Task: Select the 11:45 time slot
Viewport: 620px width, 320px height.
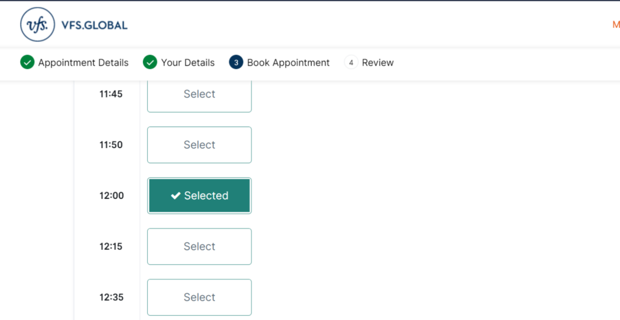Action: click(199, 95)
